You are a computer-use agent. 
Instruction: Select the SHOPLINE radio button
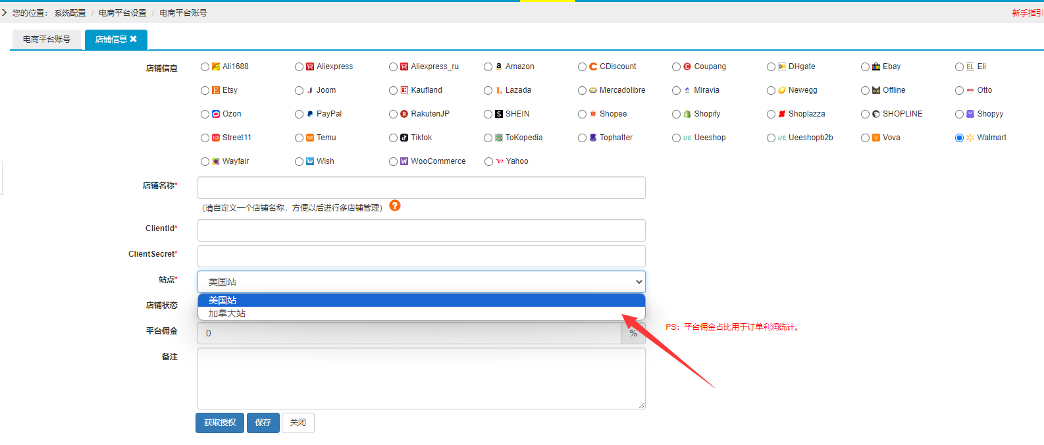click(x=866, y=114)
